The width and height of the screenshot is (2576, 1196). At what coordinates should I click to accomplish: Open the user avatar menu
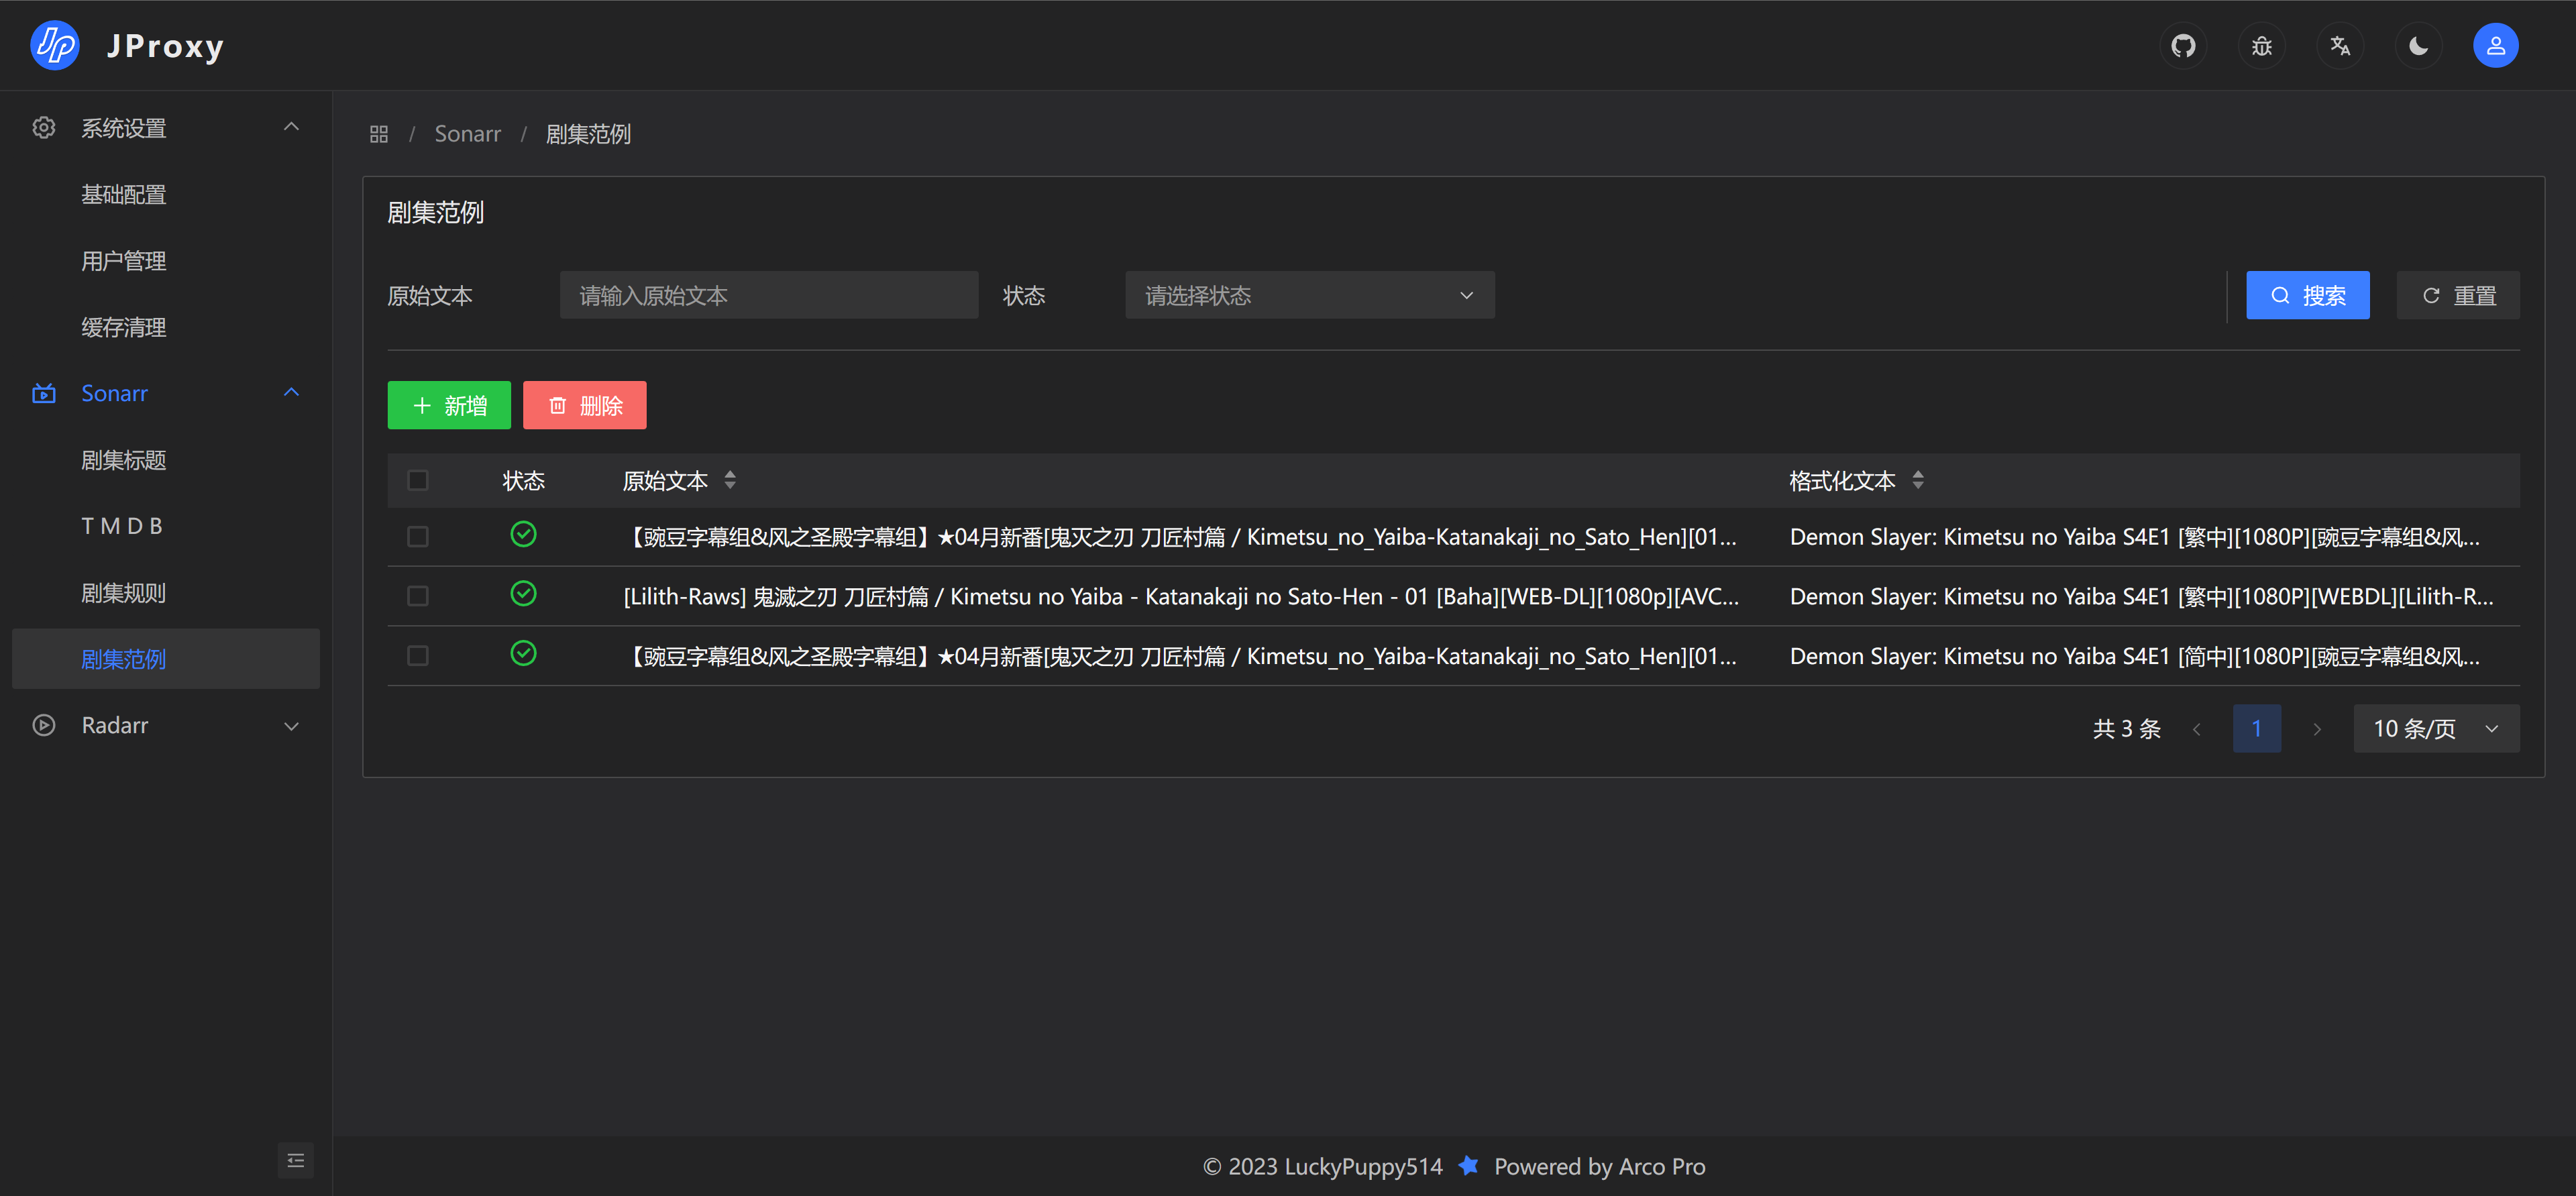tap(2496, 45)
